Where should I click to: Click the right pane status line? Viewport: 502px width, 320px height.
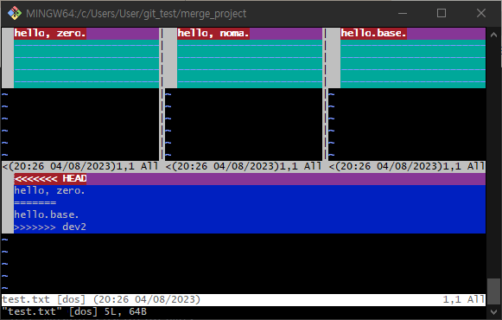pyautogui.click(x=407, y=167)
